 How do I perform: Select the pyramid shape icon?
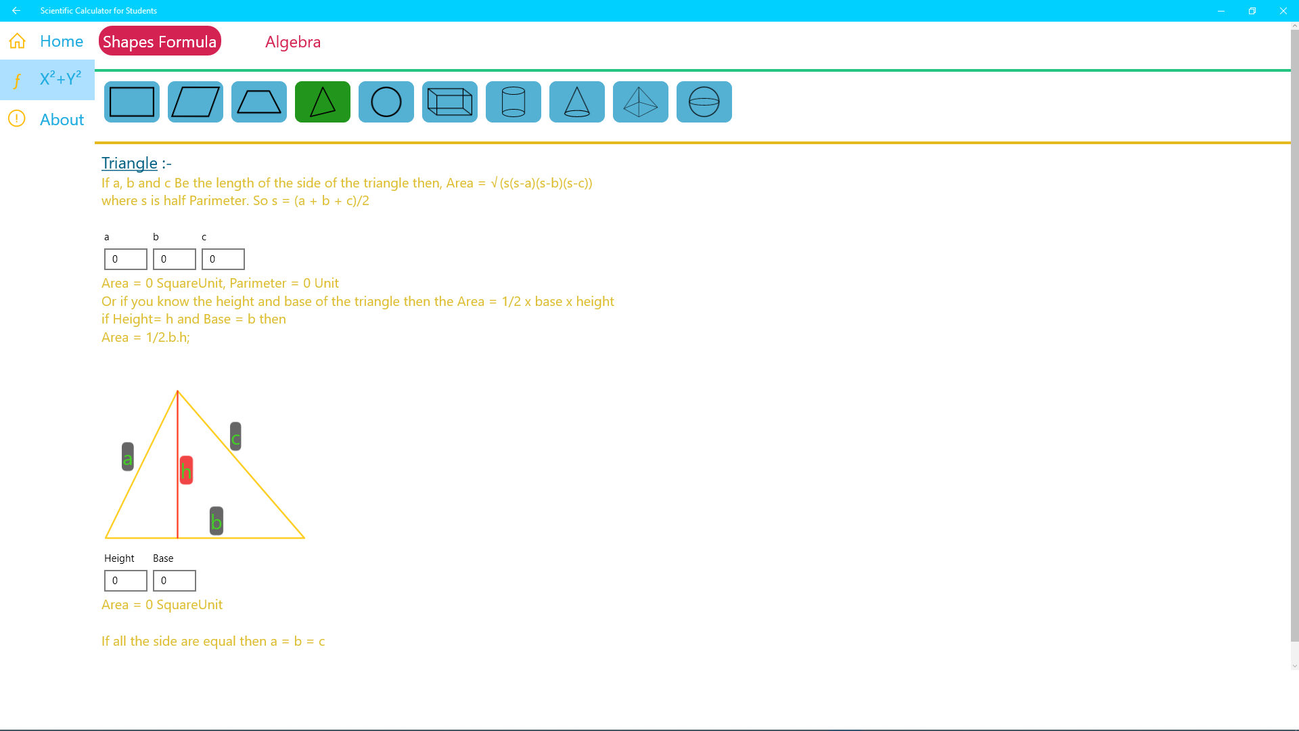click(641, 102)
